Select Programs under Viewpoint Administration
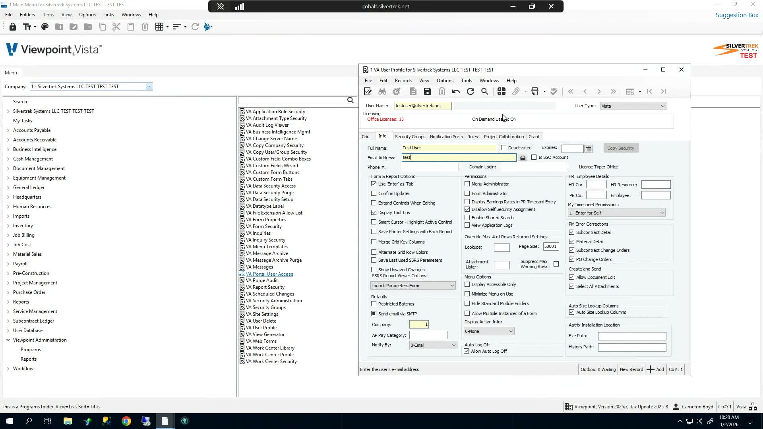Image resolution: width=763 pixels, height=429 pixels. pos(31,350)
